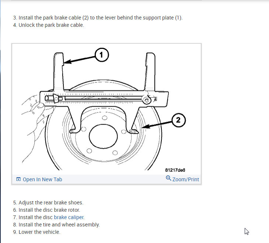Viewport: 269px width, 243px height.
Task: Follow the brake caliper hyperlink
Action: tap(69, 217)
